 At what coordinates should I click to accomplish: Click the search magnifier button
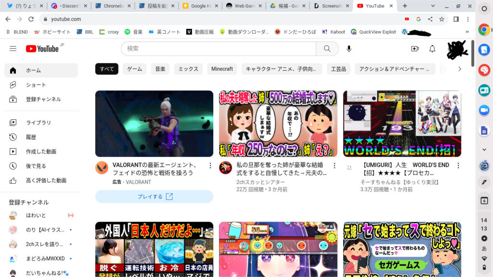click(x=327, y=49)
